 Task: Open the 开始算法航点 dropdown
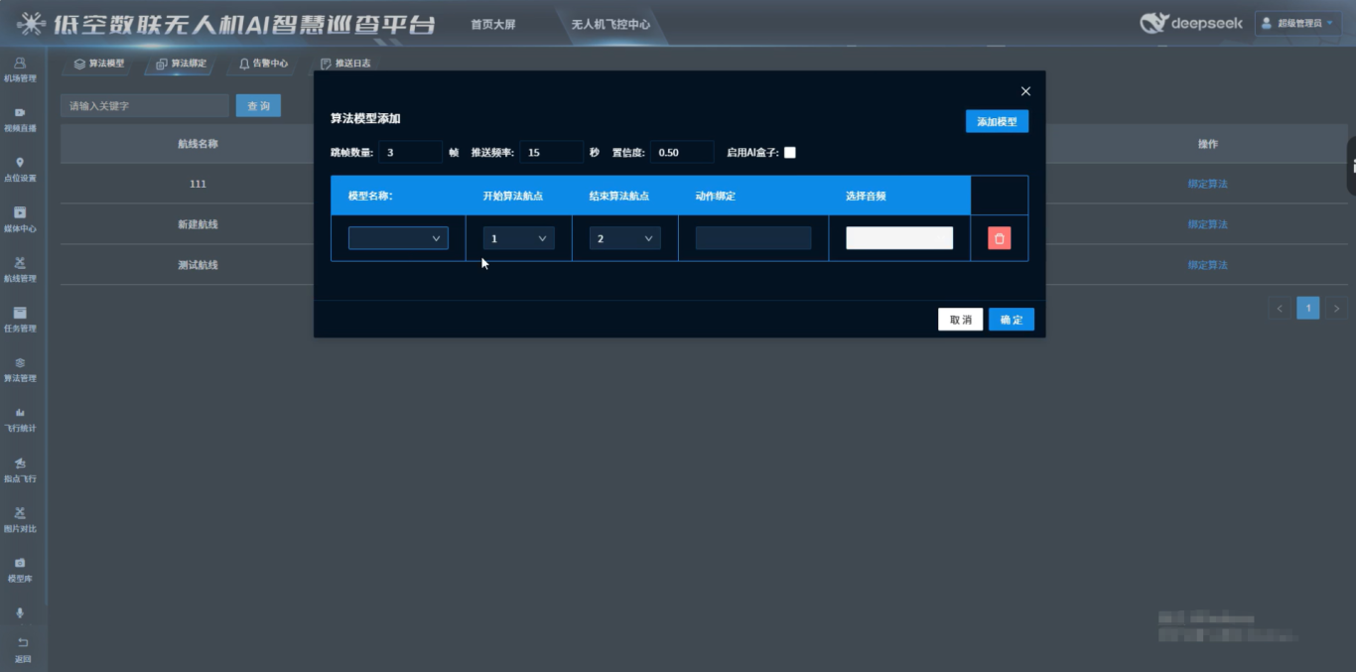[518, 238]
